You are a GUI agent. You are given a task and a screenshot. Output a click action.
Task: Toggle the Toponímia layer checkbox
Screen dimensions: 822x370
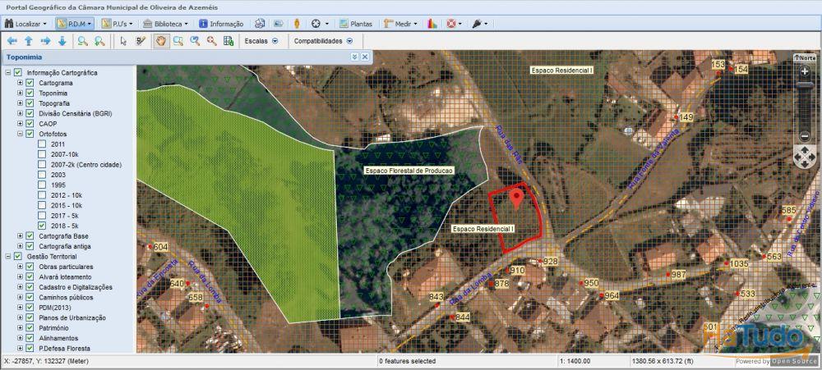[x=30, y=94]
